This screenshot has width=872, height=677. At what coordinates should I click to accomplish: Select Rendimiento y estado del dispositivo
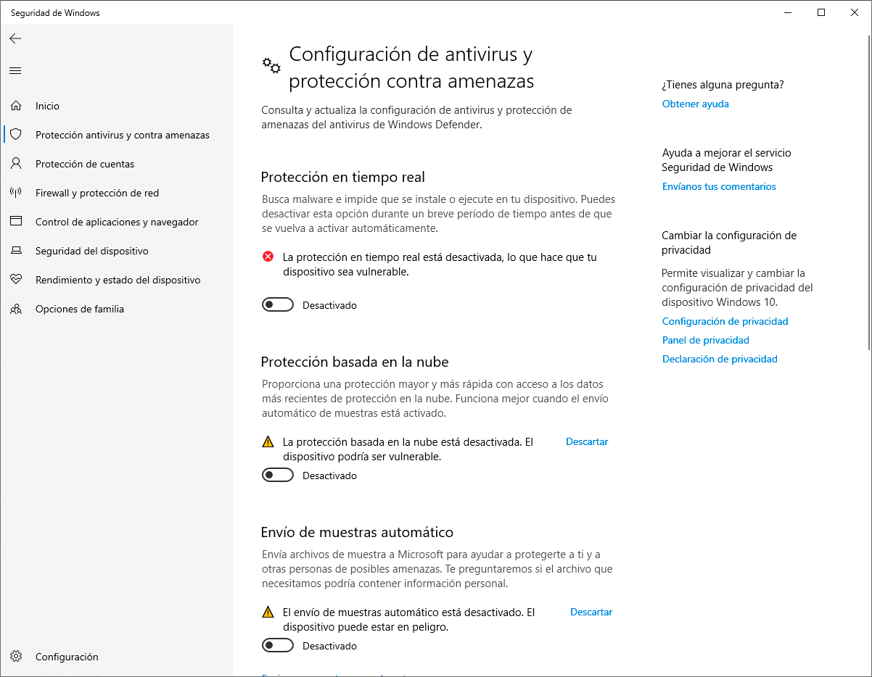click(118, 280)
